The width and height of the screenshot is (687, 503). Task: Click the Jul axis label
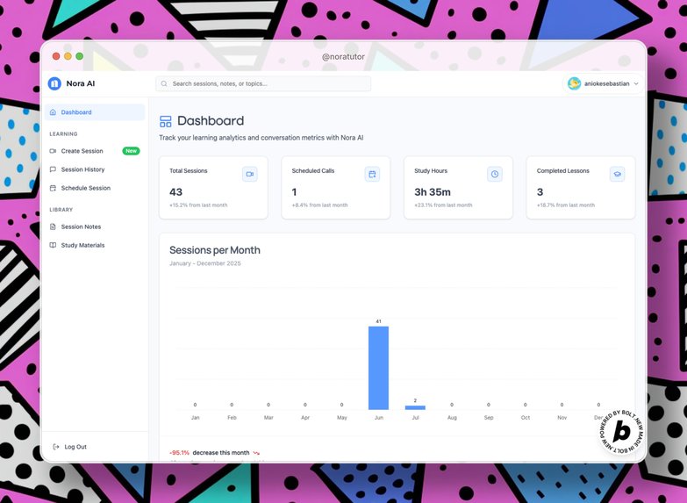415,418
